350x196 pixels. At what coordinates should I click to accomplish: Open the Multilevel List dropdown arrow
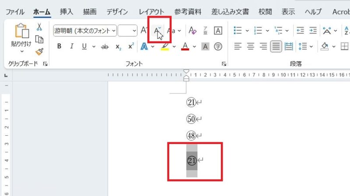pyautogui.click(x=287, y=31)
